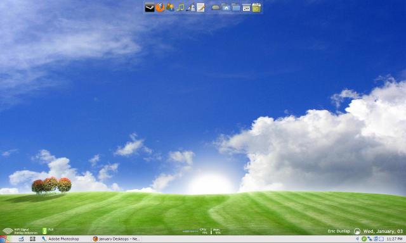Open the white window icon in dock
This screenshot has width=406, height=243.
click(246, 8)
